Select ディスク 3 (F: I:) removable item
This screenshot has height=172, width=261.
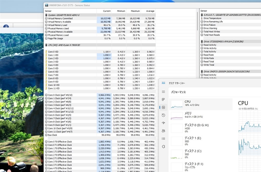(201, 167)
